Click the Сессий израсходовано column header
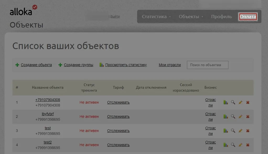The height and width of the screenshot is (154, 268). point(186,88)
